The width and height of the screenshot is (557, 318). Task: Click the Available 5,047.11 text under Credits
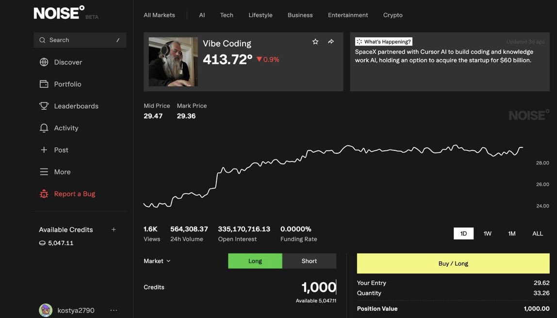pos(316,301)
